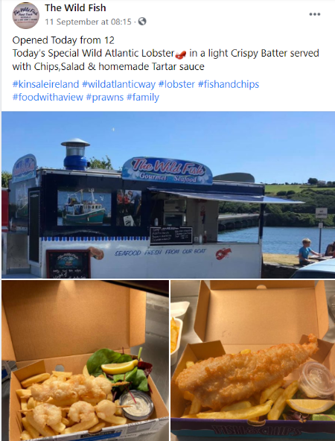Click the red lobster graphic on the truck

coord(223,253)
